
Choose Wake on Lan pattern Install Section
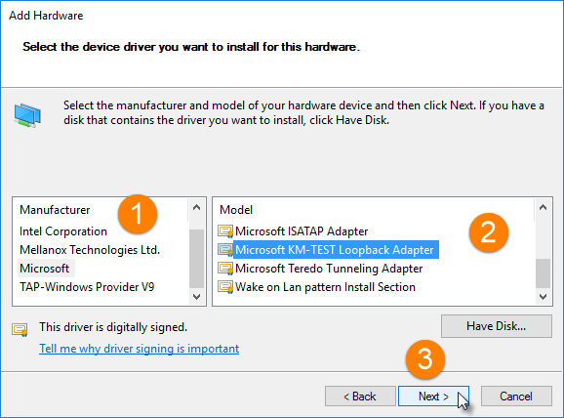[325, 287]
